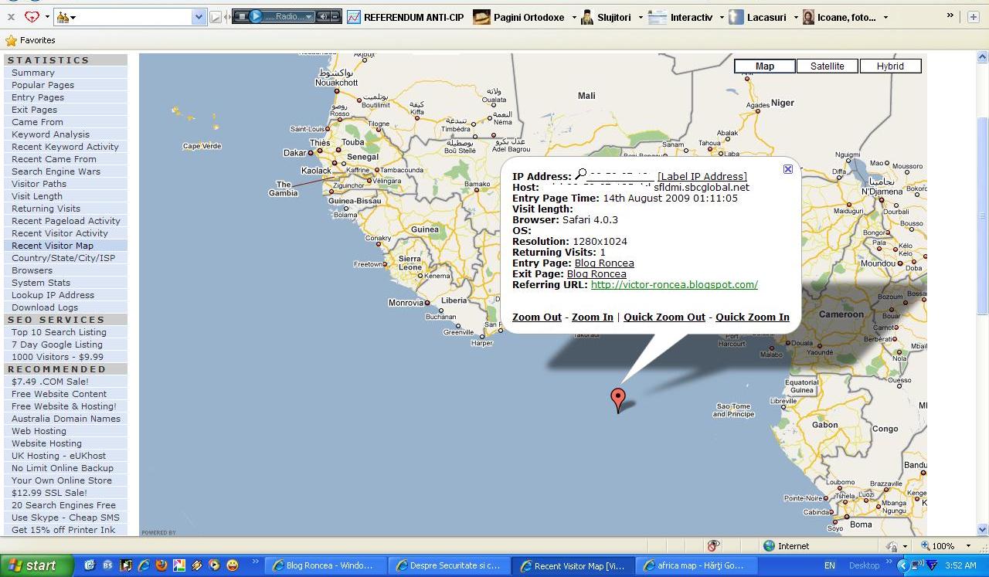
Task: Select Recent Visitor Map menu item
Action: [53, 246]
